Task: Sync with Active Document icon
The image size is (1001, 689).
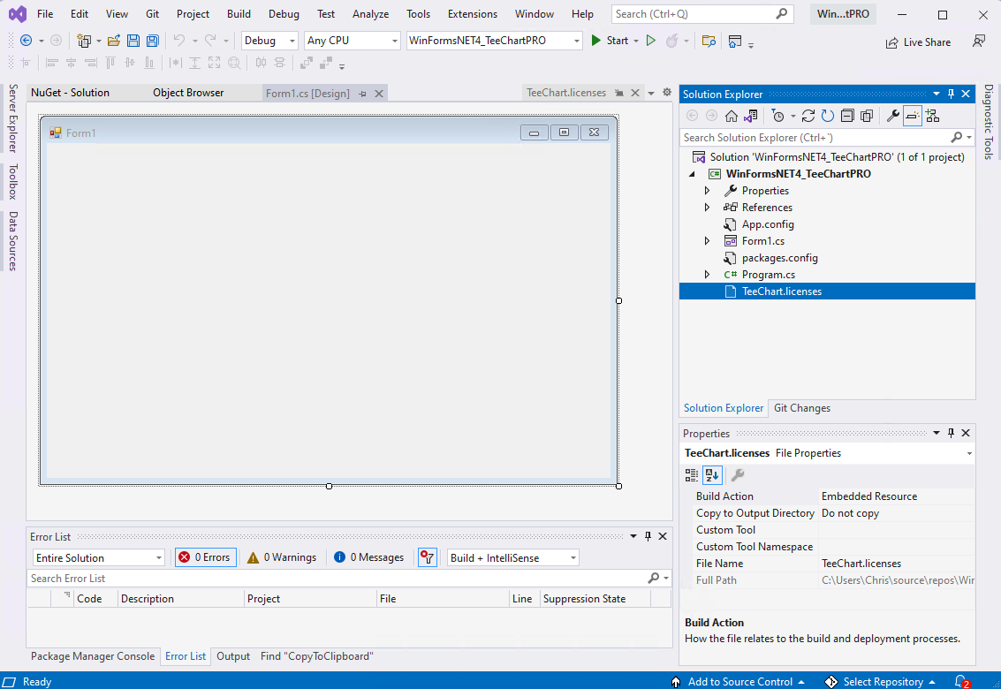Action: pos(808,116)
